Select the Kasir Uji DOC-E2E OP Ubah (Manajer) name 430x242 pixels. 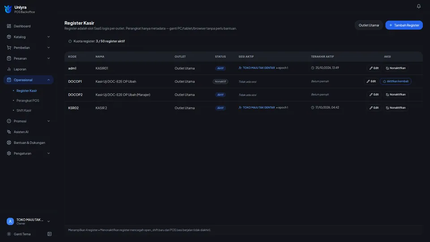tap(123, 95)
